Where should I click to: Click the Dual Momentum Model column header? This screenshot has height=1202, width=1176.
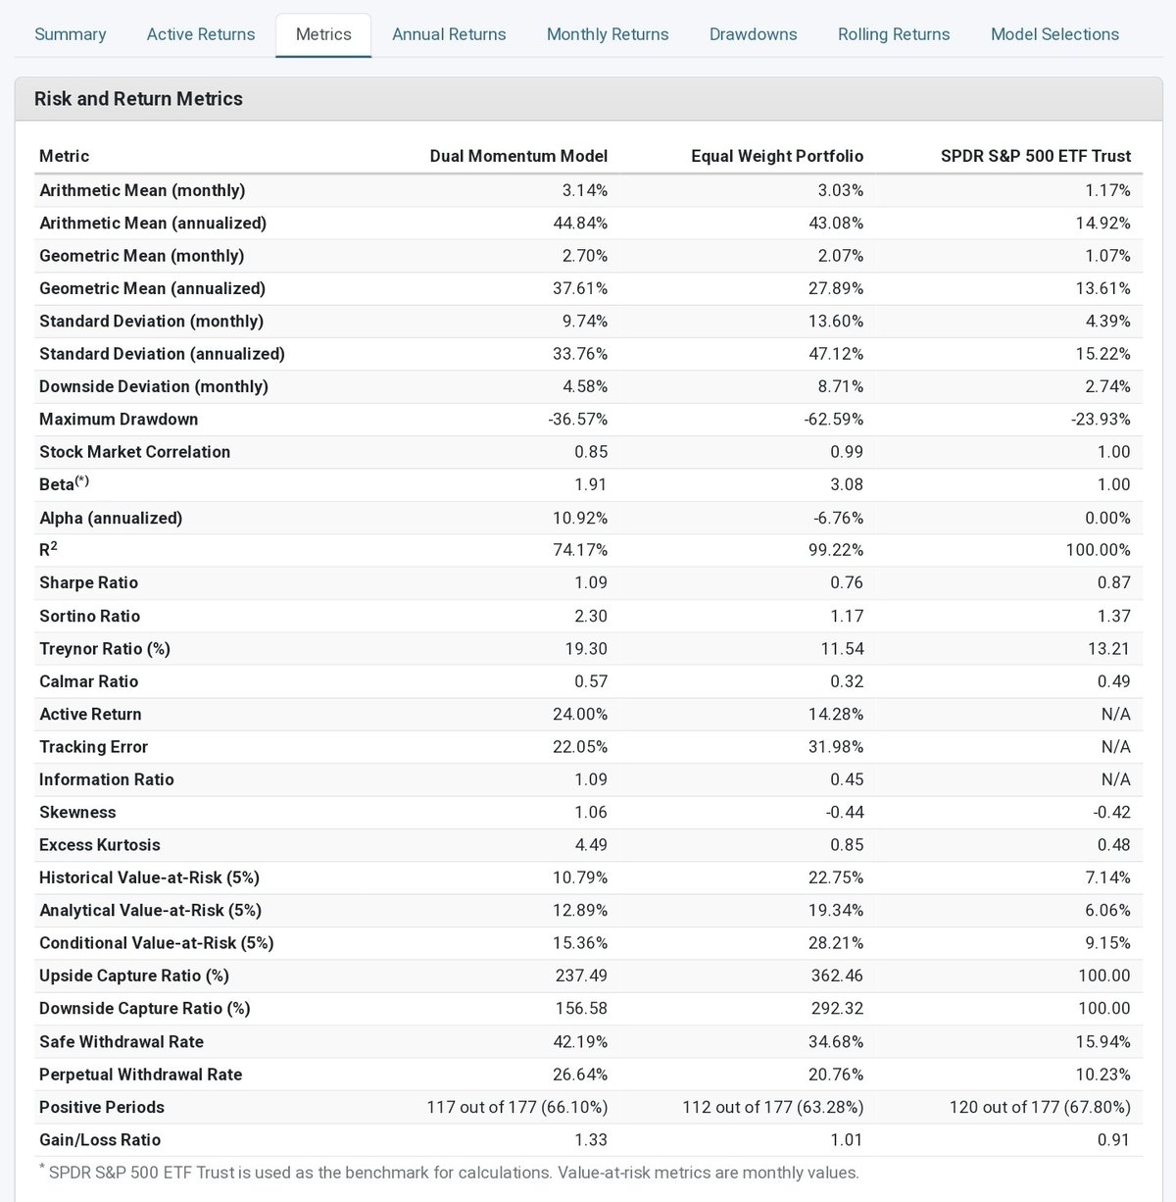pos(518,156)
